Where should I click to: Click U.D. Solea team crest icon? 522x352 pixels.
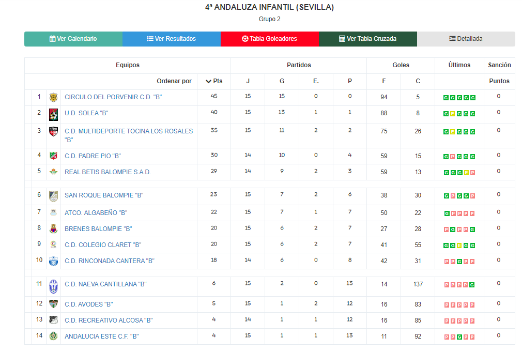pos(53,114)
